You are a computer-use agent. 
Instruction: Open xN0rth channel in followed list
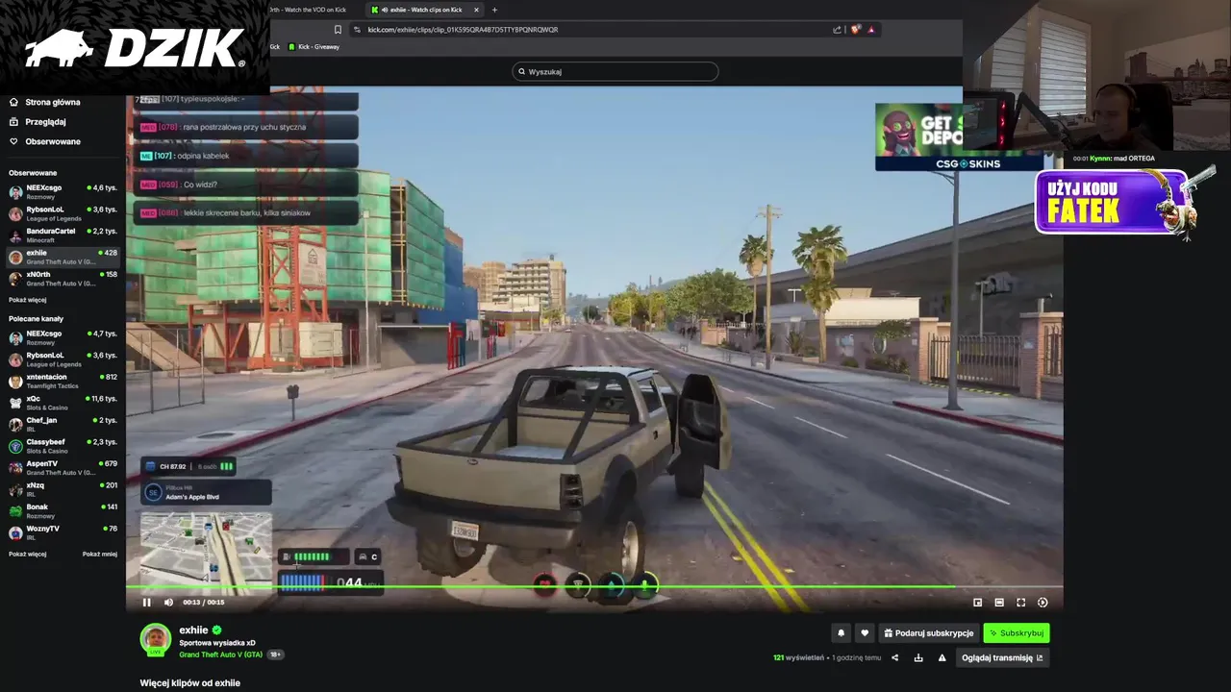click(63, 279)
